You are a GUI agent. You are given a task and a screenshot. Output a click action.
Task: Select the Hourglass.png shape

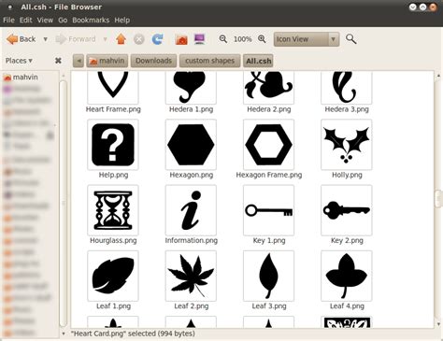click(113, 210)
